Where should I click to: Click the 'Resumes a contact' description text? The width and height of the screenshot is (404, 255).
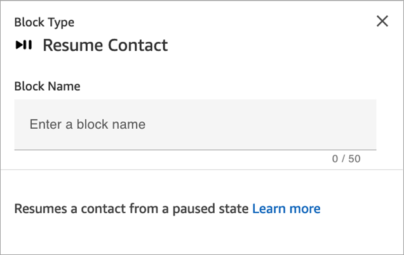131,209
